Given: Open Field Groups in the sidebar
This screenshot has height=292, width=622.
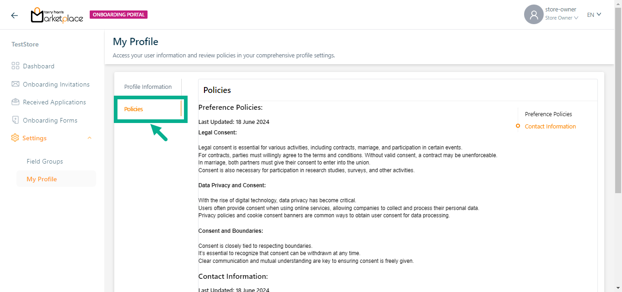Looking at the screenshot, I should point(45,161).
